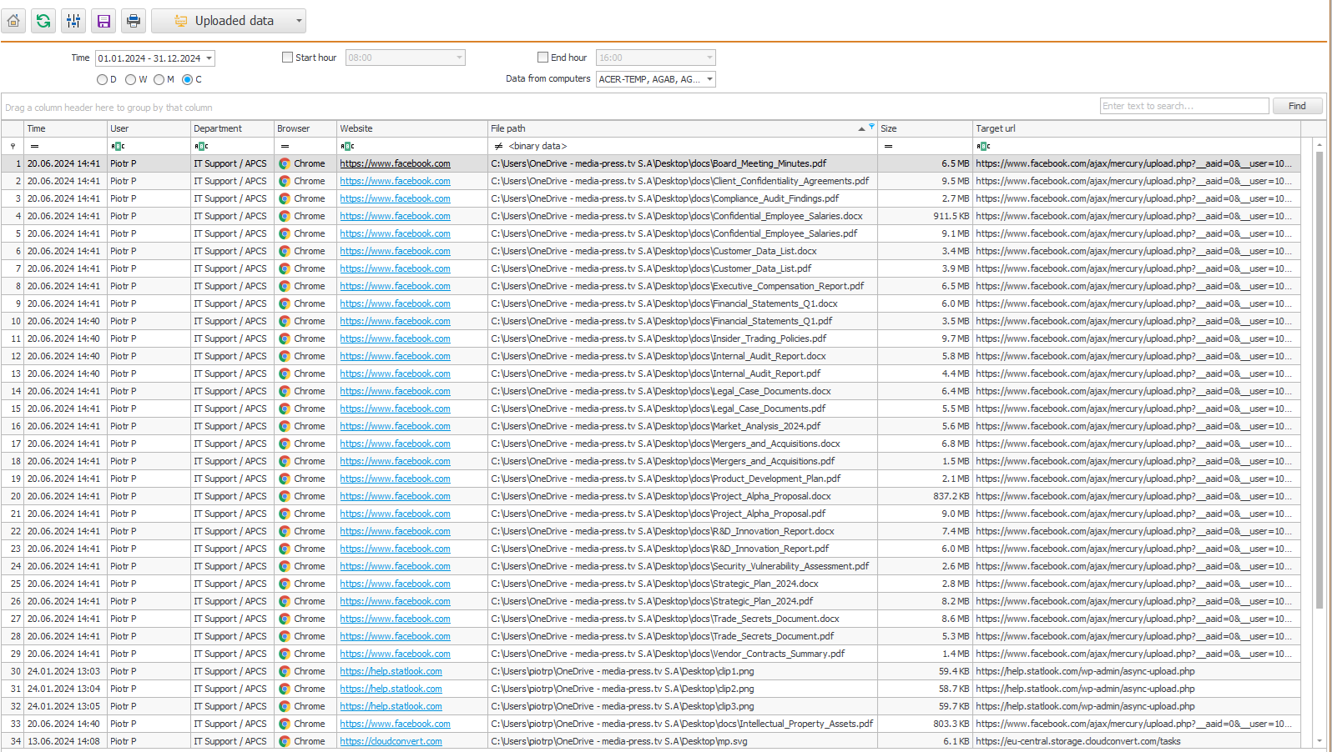Select the Security_Vulnerability_Assessment.pdf file path cell
This screenshot has height=752, width=1332.
click(x=683, y=566)
